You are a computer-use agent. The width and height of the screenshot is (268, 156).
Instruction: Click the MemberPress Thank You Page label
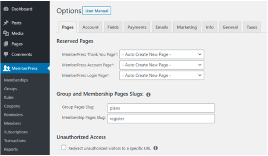[90, 54]
